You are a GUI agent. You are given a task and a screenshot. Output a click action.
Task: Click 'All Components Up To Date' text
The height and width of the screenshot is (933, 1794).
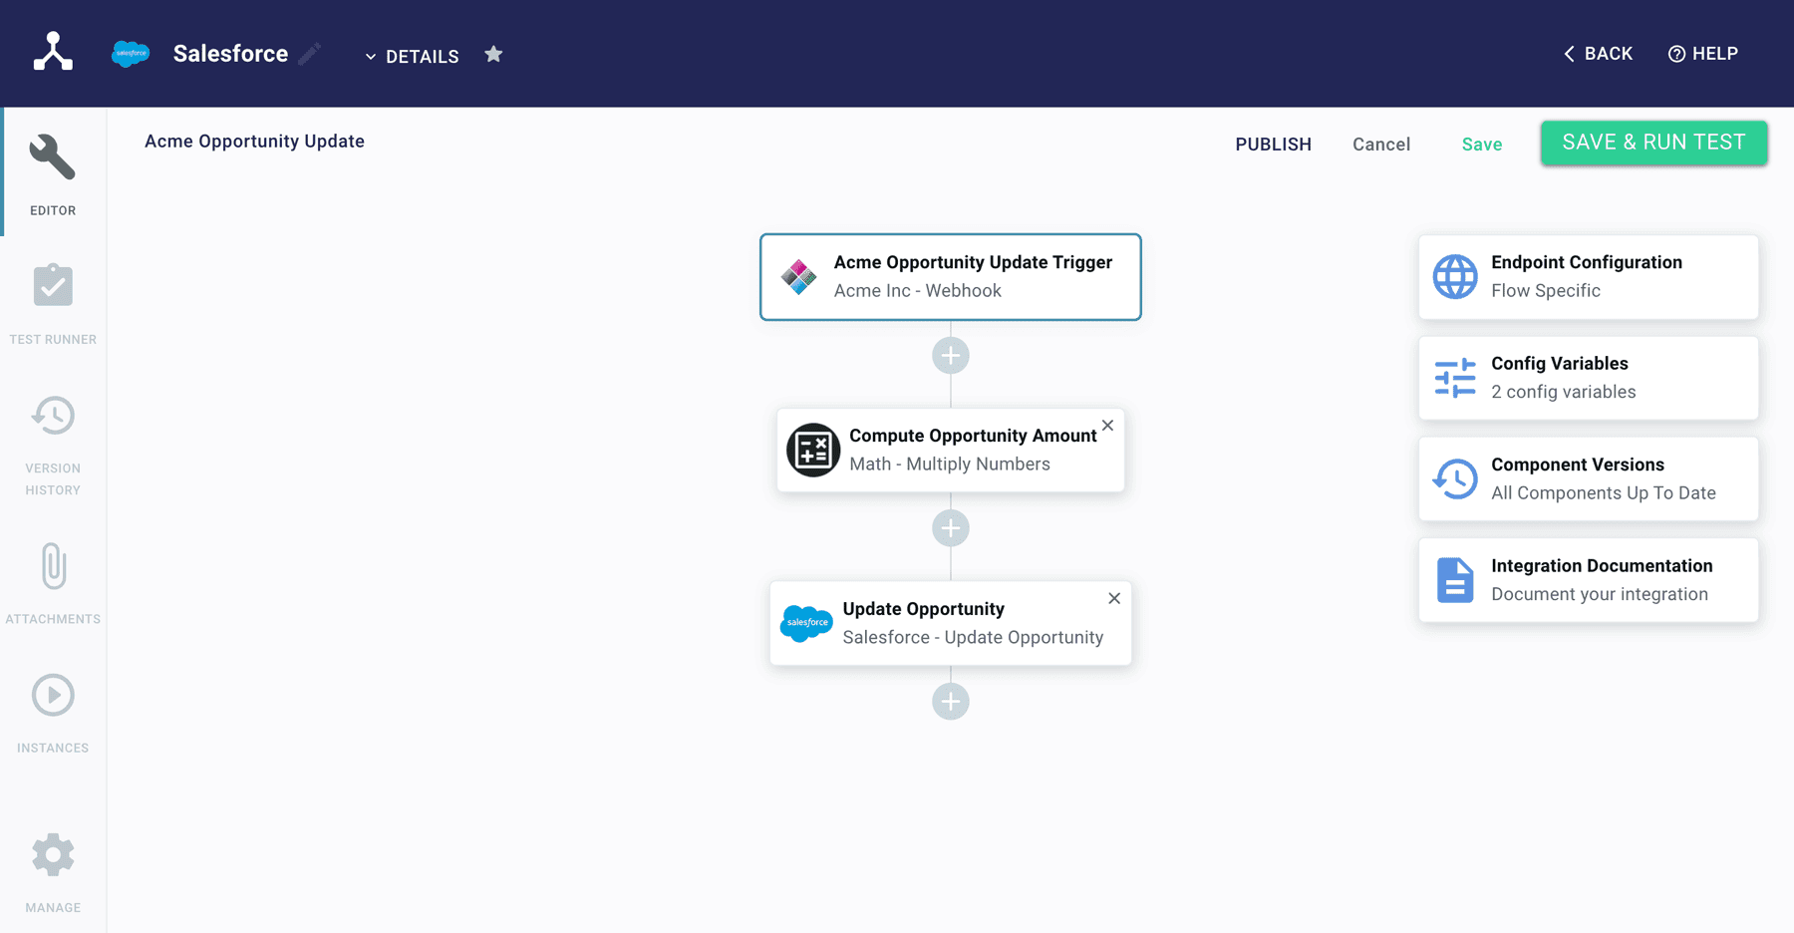(1603, 493)
